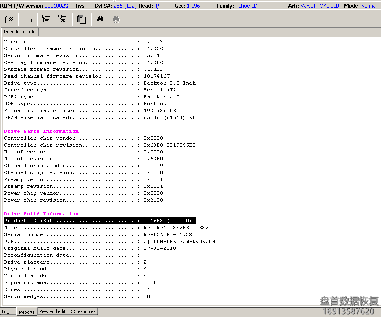The image size is (381, 317).
Task: Click the Drive Build Information heading
Action: coord(41,214)
